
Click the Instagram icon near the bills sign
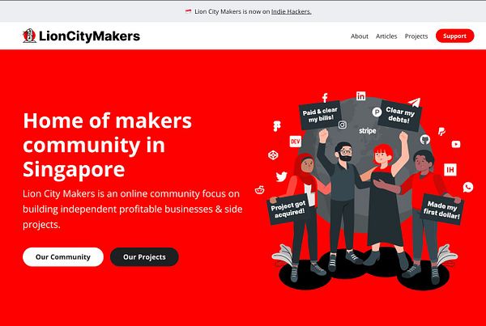click(343, 125)
